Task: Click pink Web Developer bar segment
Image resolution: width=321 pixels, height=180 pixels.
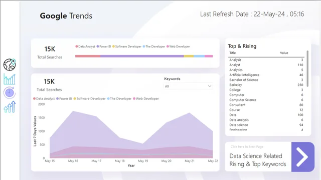Action: [x=209, y=56]
